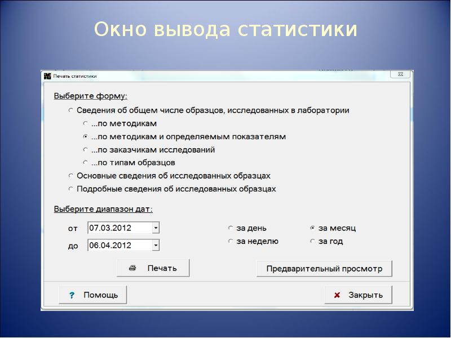
Task: Click the red X icon beside Закрыть
Action: pos(337,295)
